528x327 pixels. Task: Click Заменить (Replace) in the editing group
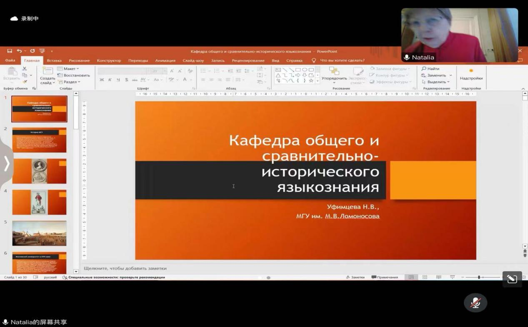436,75
